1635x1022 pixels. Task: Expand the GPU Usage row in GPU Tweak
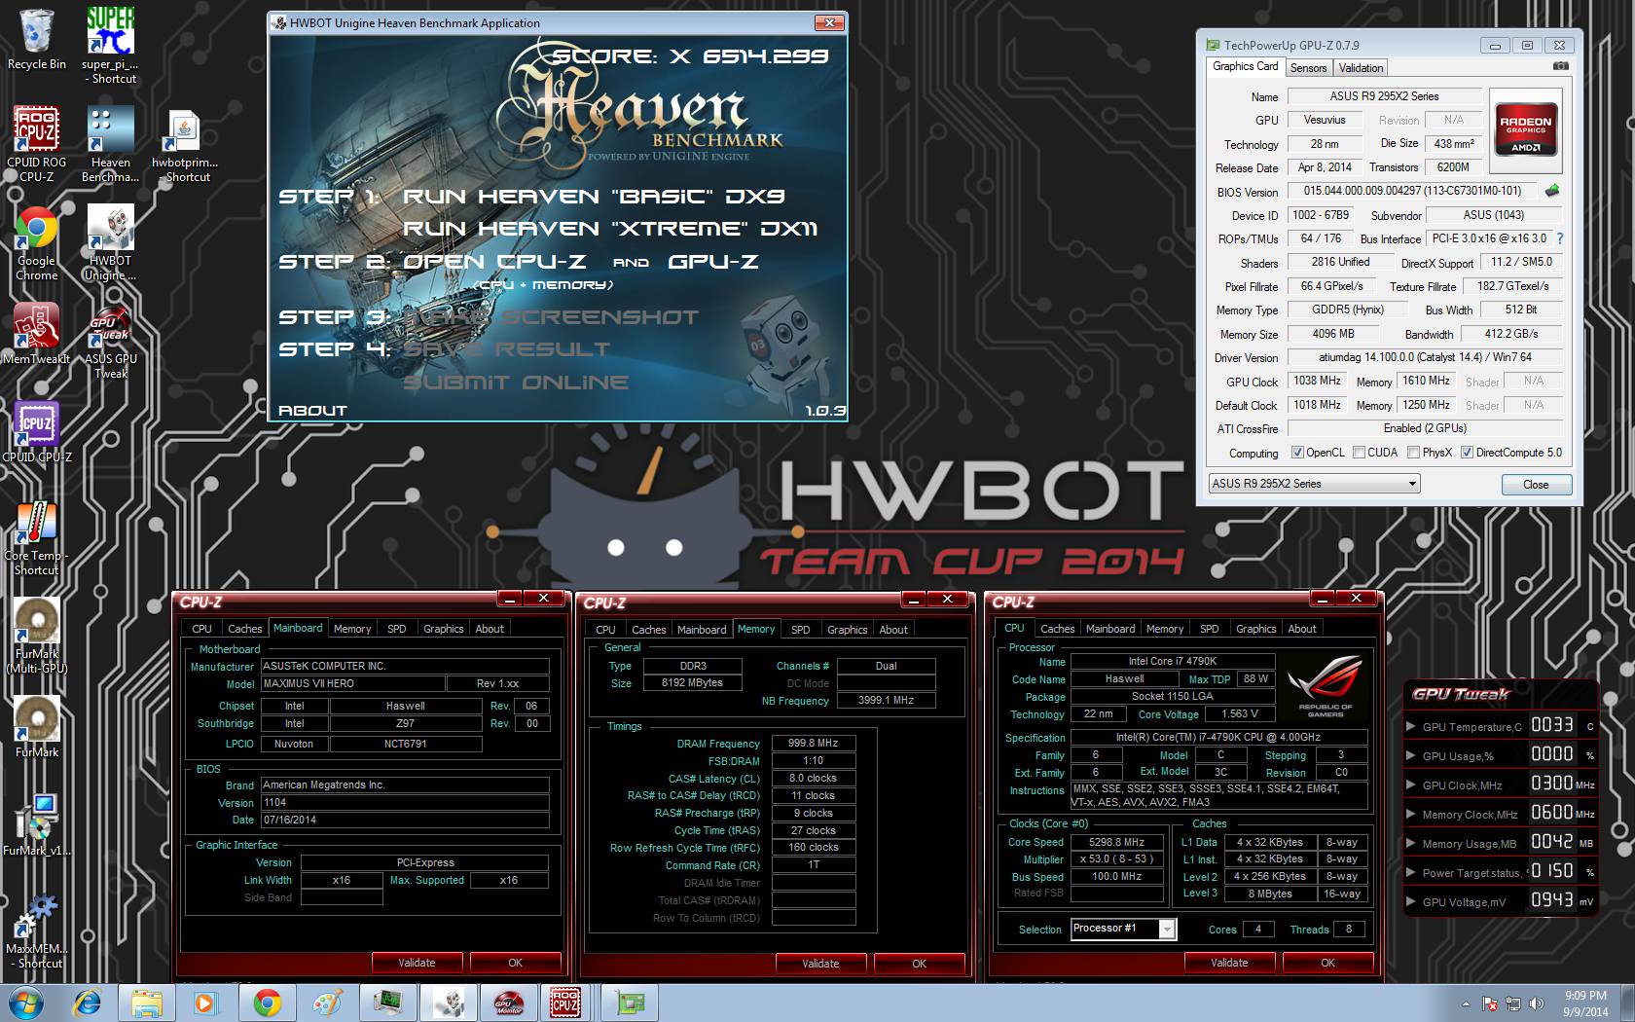[1411, 755]
